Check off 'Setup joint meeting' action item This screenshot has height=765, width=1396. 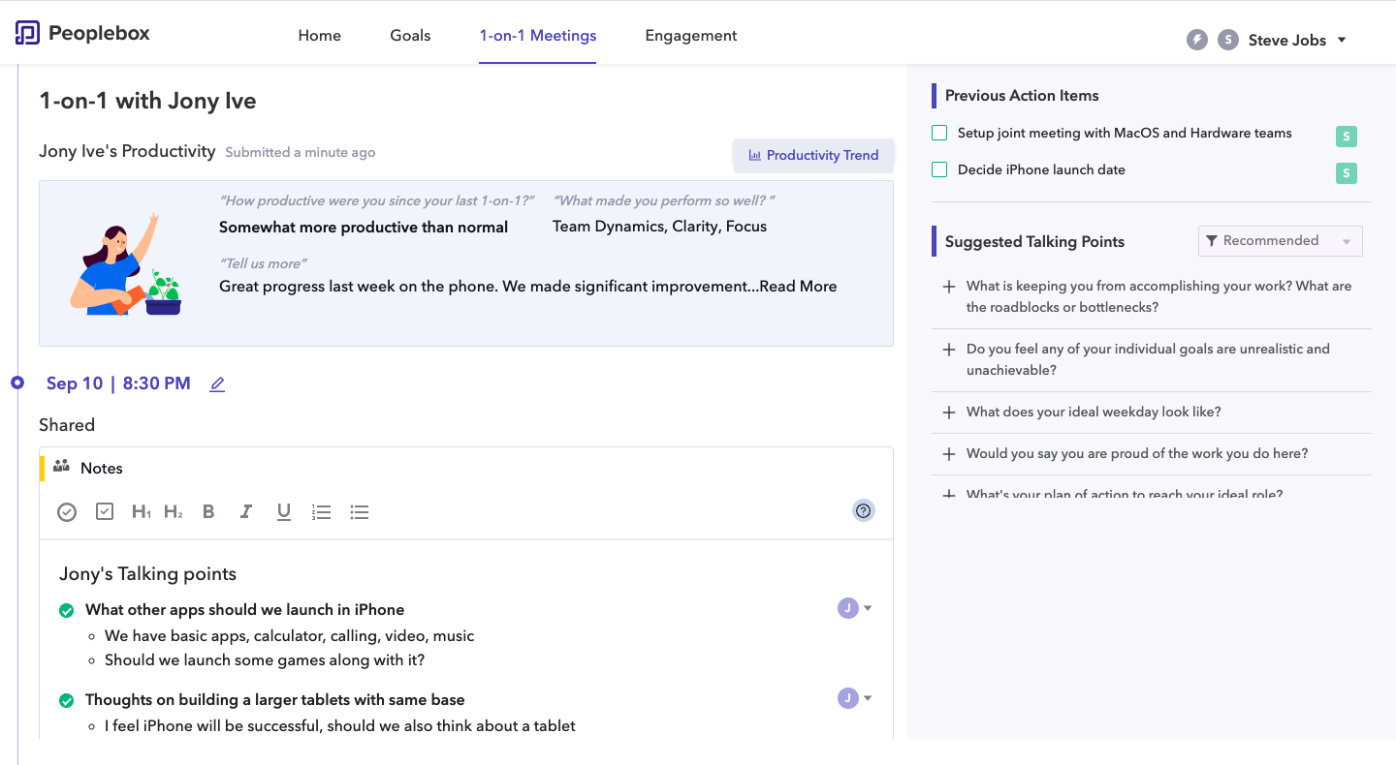coord(939,133)
